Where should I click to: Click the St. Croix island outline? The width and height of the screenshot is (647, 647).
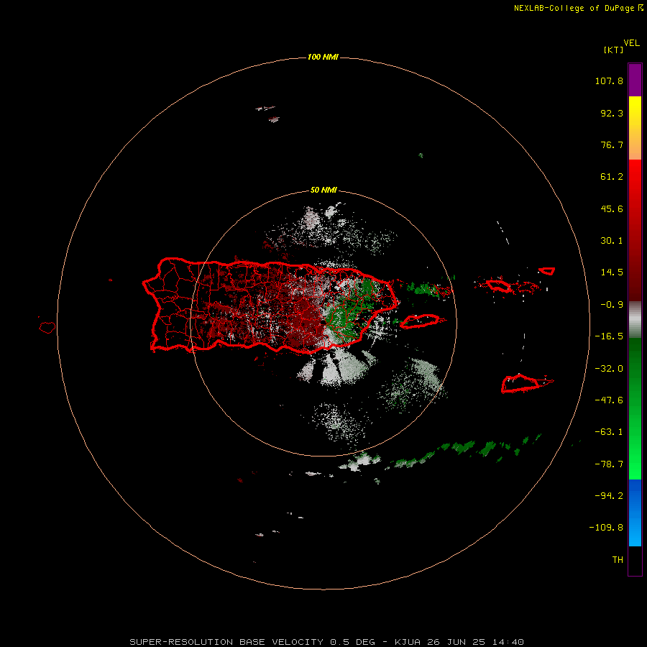click(x=521, y=383)
